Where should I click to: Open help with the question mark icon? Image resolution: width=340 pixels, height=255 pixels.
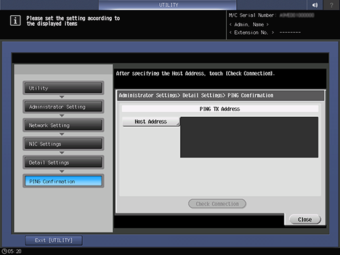(x=331, y=5)
